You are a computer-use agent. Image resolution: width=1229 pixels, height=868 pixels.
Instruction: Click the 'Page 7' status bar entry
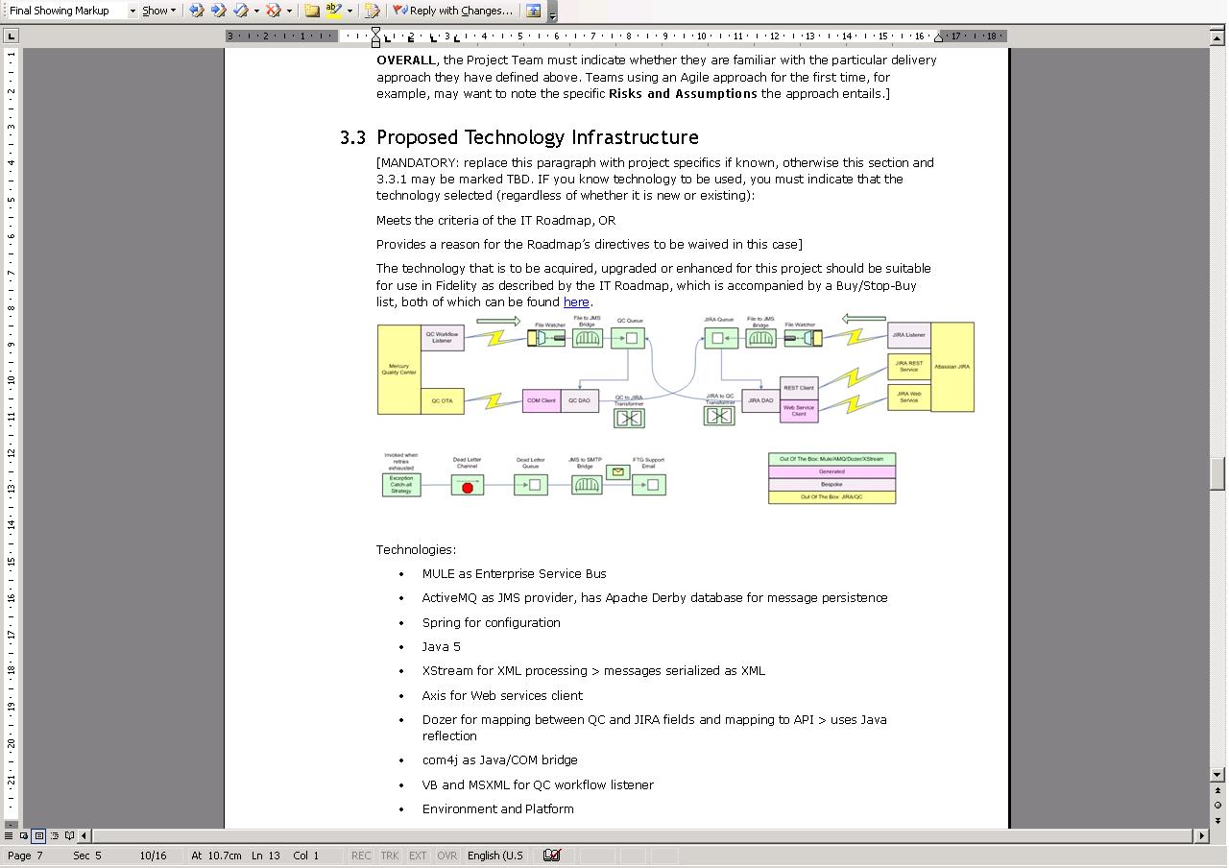(25, 856)
